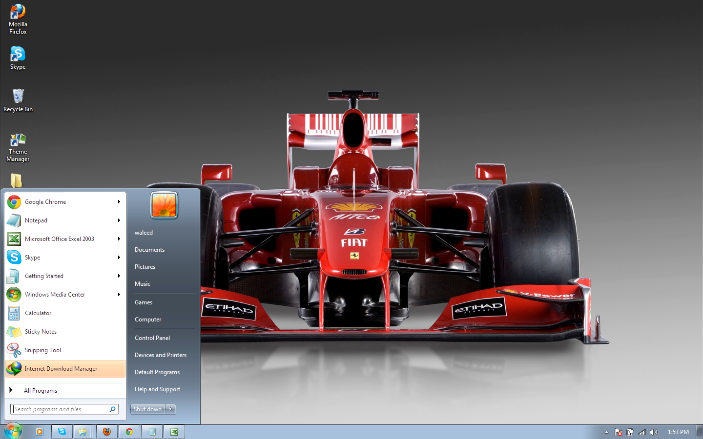Open Skype from the taskbar
Viewport: 703px width, 439px height.
point(62,432)
